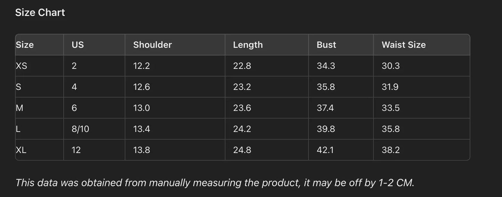
Task: Select the 38.2 waist size cell
Action: pyautogui.click(x=390, y=150)
